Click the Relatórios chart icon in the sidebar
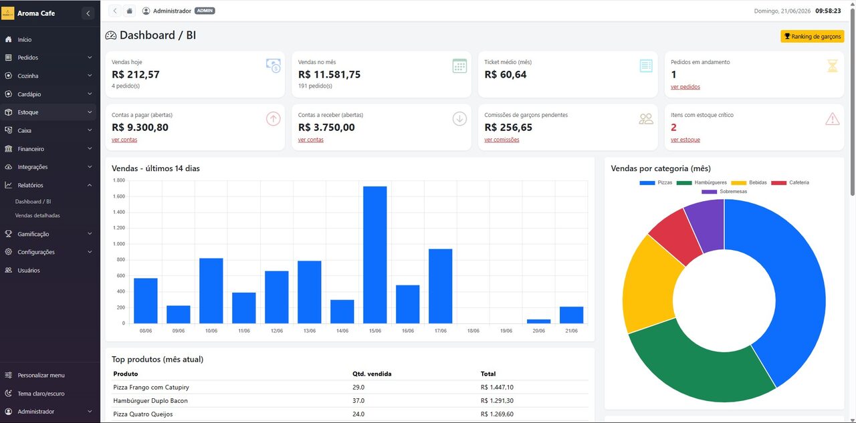Viewport: 856px width, 423px height. coord(8,185)
